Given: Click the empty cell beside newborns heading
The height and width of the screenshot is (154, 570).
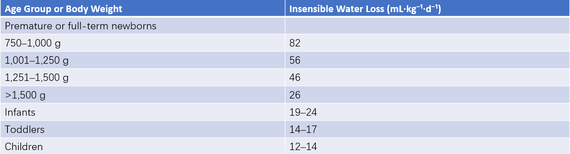Looking at the screenshot, I should pyautogui.click(x=427, y=25).
